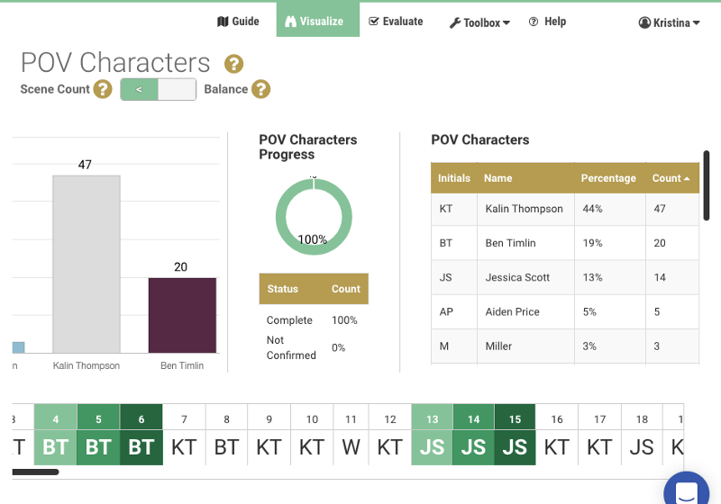
Task: Click the Scene Count help question icon
Action: [x=103, y=89]
